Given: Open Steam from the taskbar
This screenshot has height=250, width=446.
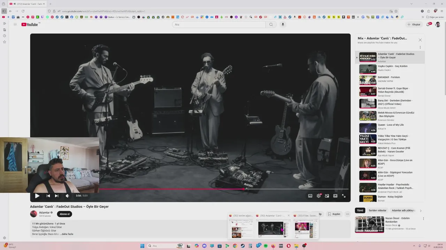Looking at the screenshot, I should [x=243, y=246].
